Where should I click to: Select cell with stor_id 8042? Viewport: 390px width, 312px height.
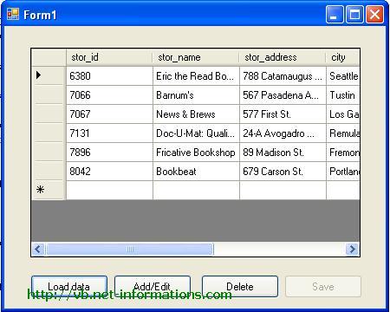point(109,172)
